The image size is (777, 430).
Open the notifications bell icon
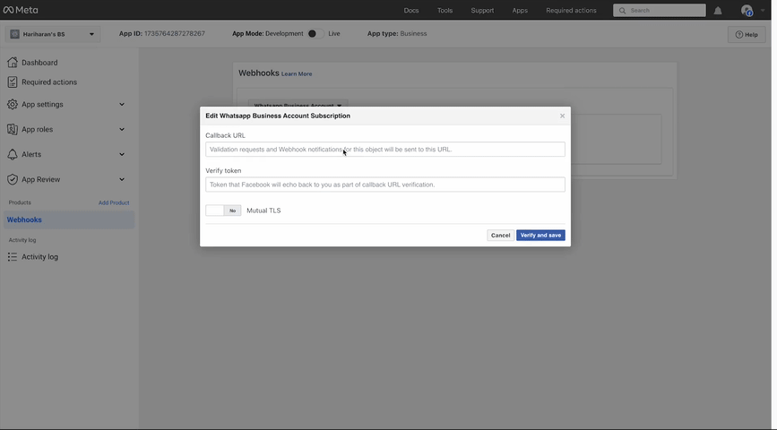(x=718, y=11)
